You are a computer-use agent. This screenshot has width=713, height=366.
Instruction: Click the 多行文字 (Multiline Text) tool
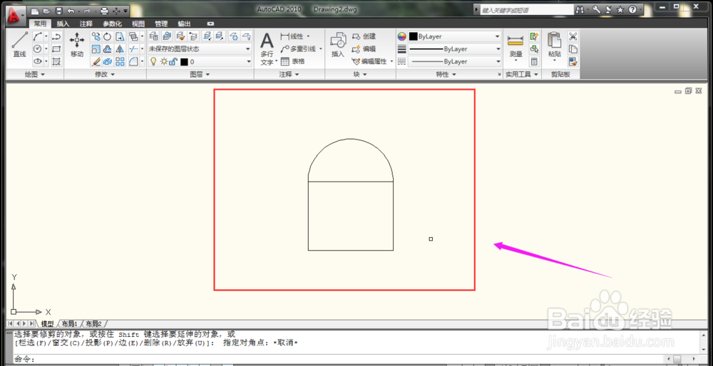267,49
